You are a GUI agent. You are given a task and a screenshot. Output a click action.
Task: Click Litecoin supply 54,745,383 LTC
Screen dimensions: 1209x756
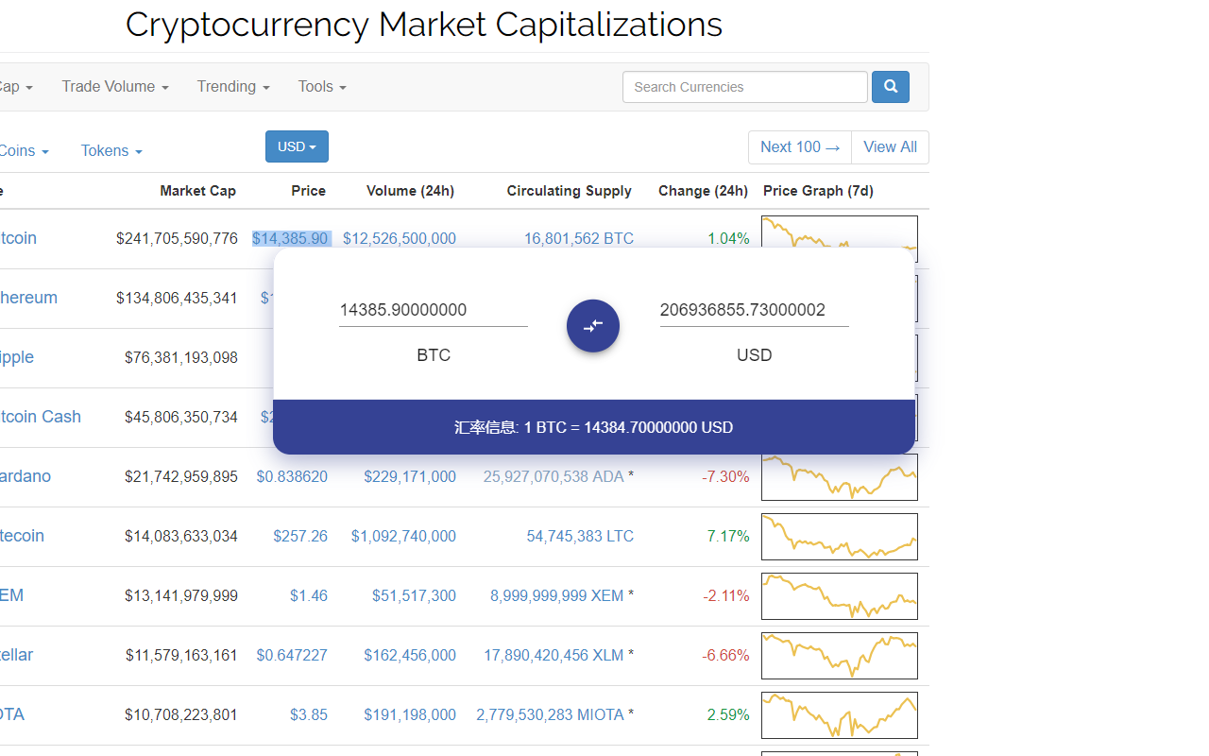(x=580, y=537)
